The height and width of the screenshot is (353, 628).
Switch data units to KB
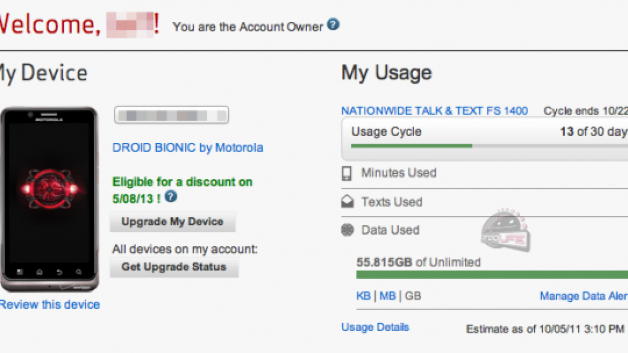click(x=363, y=296)
